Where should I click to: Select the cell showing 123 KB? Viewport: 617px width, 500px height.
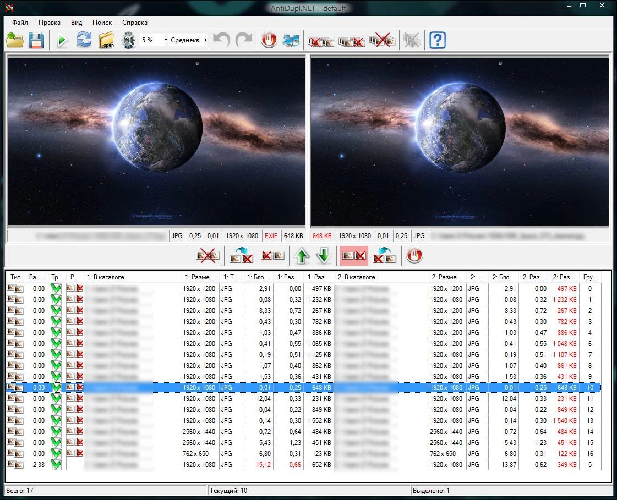coord(319,454)
